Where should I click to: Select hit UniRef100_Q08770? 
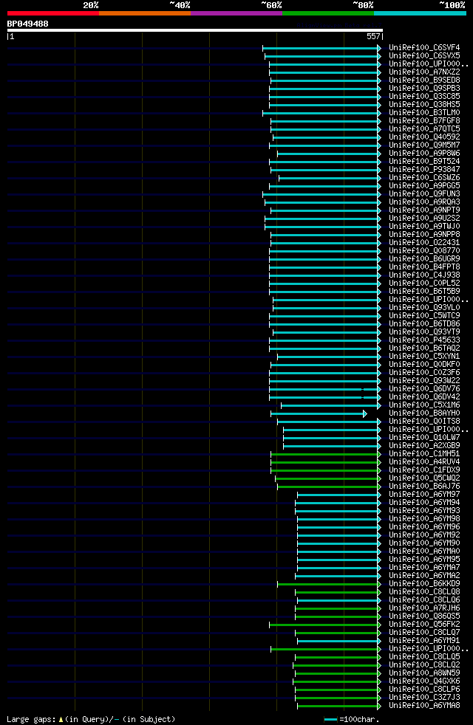(x=424, y=251)
